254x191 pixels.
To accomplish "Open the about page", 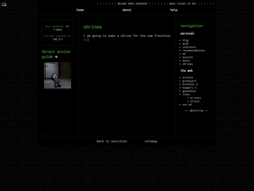I will [x=127, y=10].
